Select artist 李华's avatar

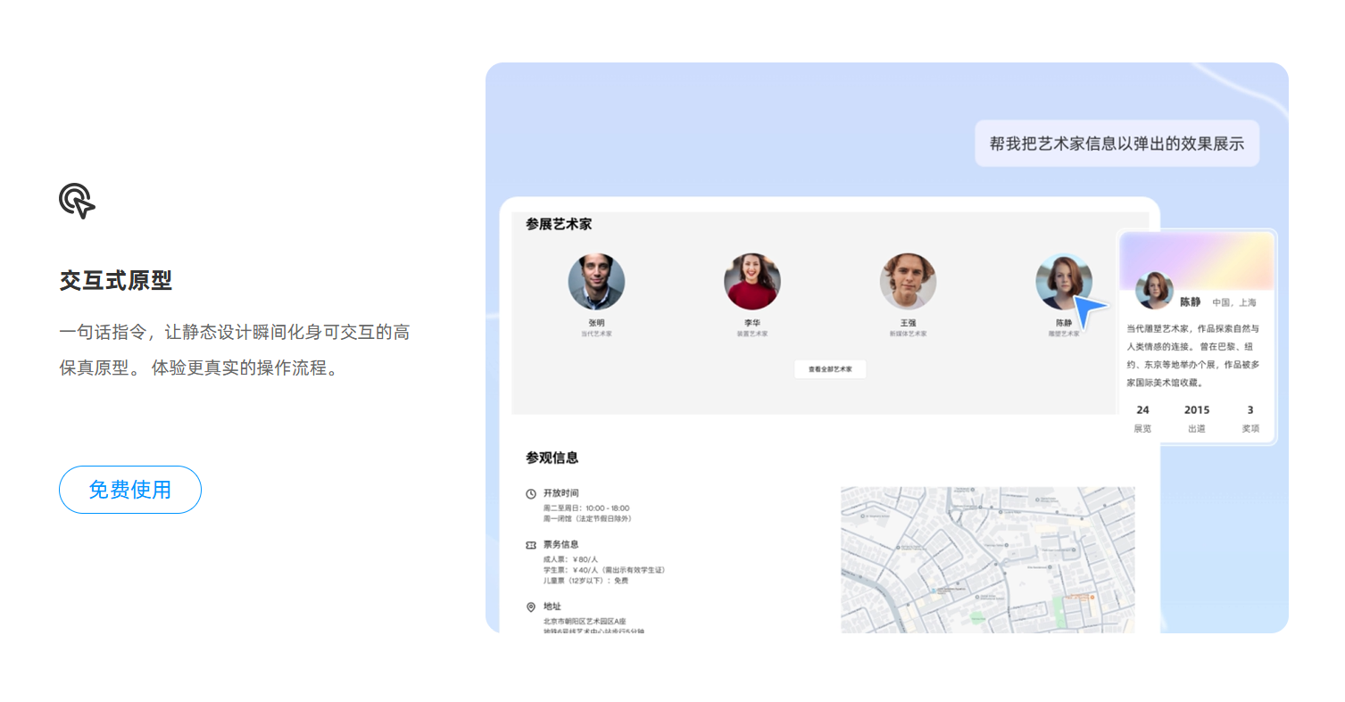point(752,282)
